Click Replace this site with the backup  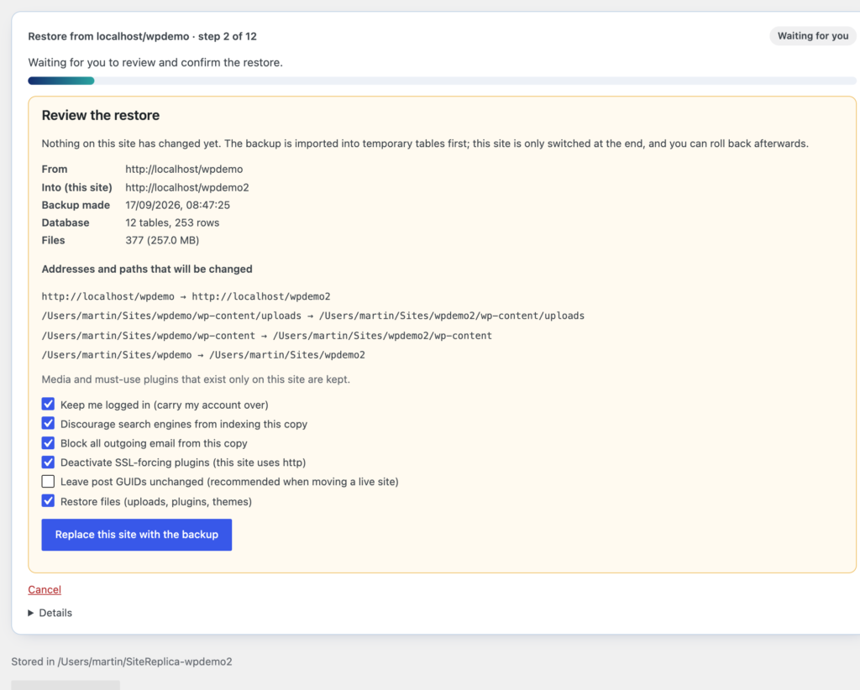137,535
